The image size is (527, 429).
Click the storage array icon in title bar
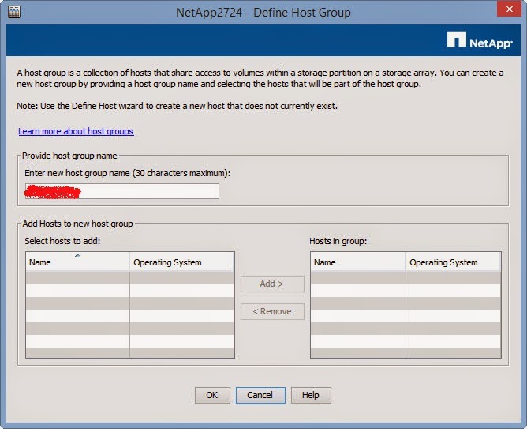pos(14,12)
